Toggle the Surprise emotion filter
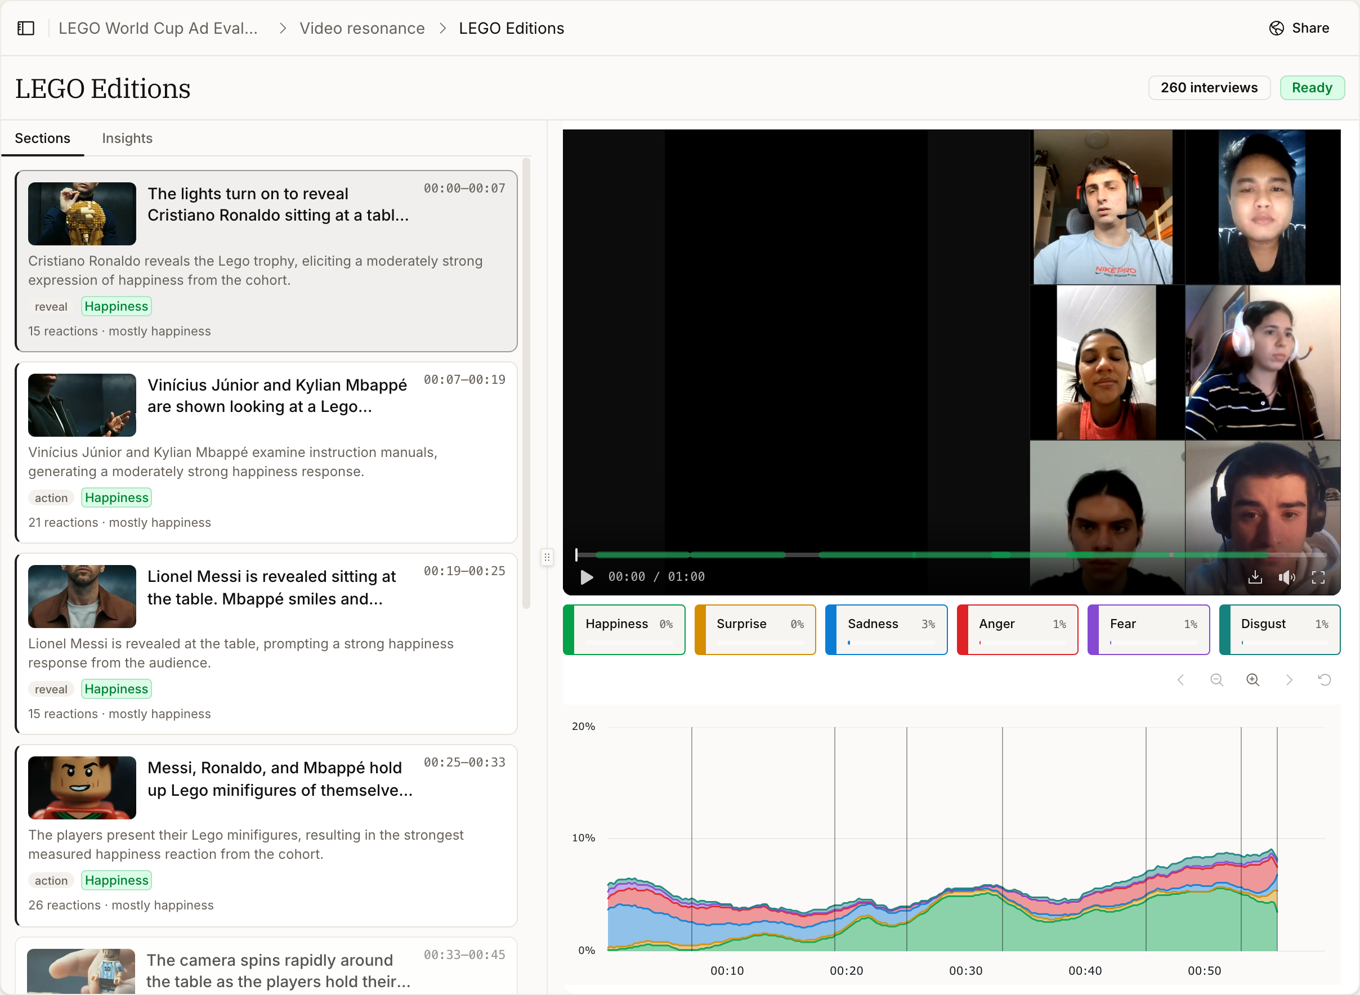Viewport: 1360px width, 995px height. coord(755,629)
